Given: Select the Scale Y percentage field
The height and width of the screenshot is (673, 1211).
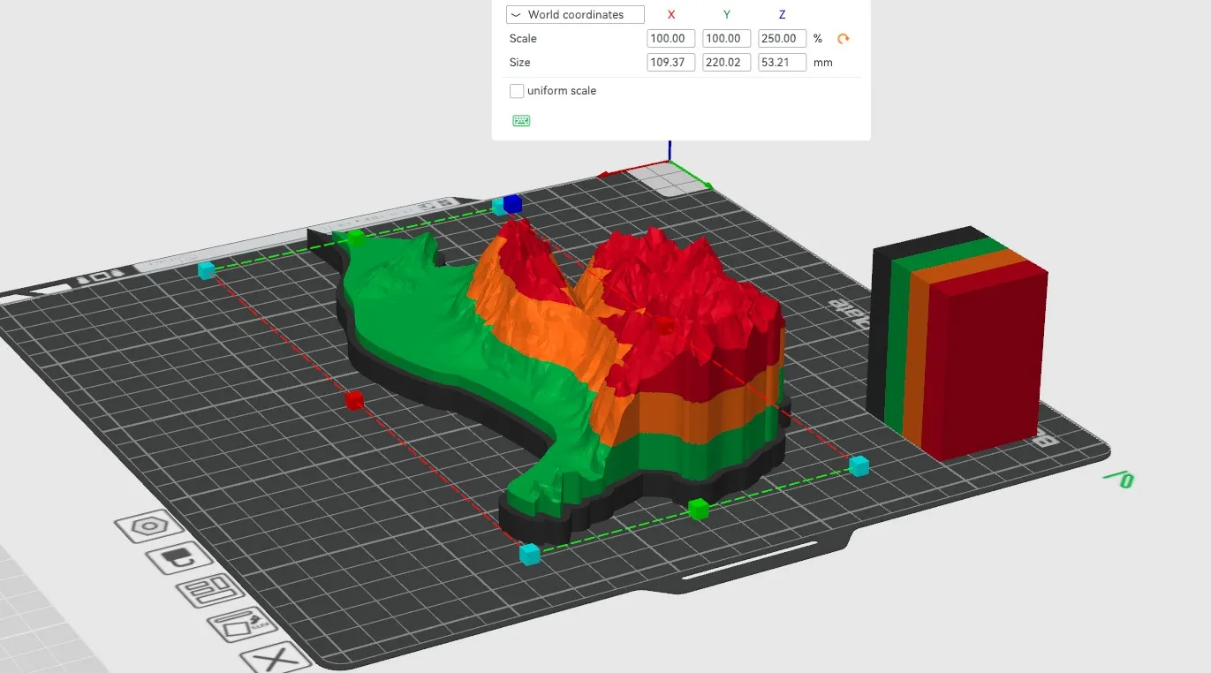Looking at the screenshot, I should (727, 39).
